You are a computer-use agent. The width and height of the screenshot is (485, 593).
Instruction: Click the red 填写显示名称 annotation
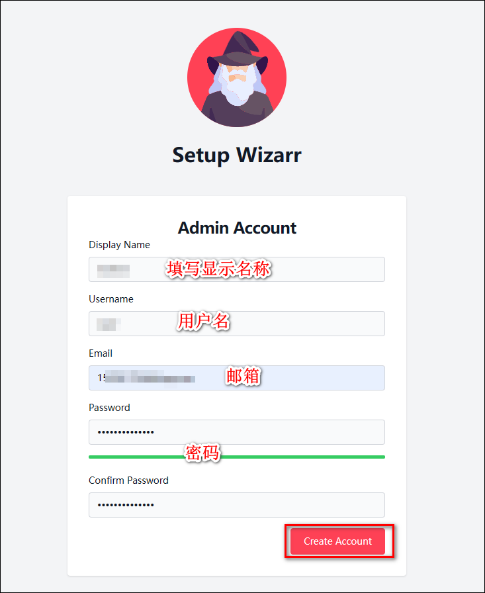(x=218, y=269)
